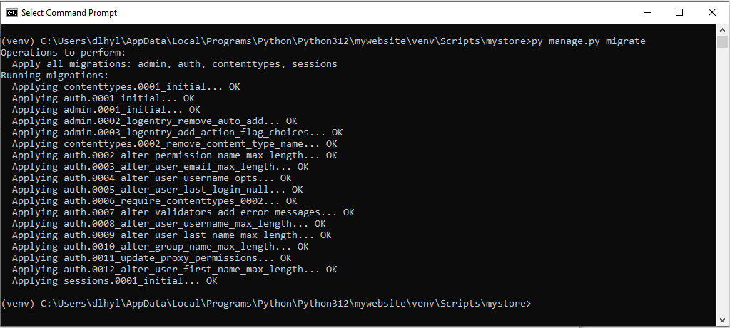Screen dimensions: 730x328
Task: Click the 'Apply all migrations' summary line
Action: 174,64
